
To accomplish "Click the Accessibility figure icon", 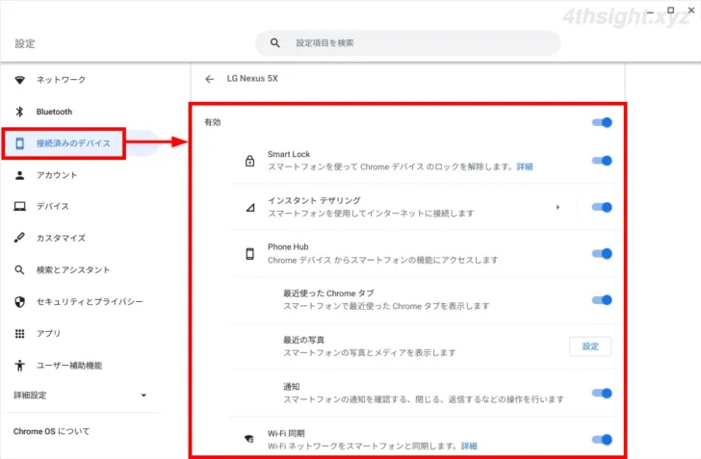I will (19, 366).
